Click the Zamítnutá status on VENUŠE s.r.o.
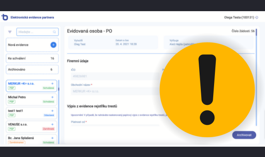 click(x=48, y=129)
